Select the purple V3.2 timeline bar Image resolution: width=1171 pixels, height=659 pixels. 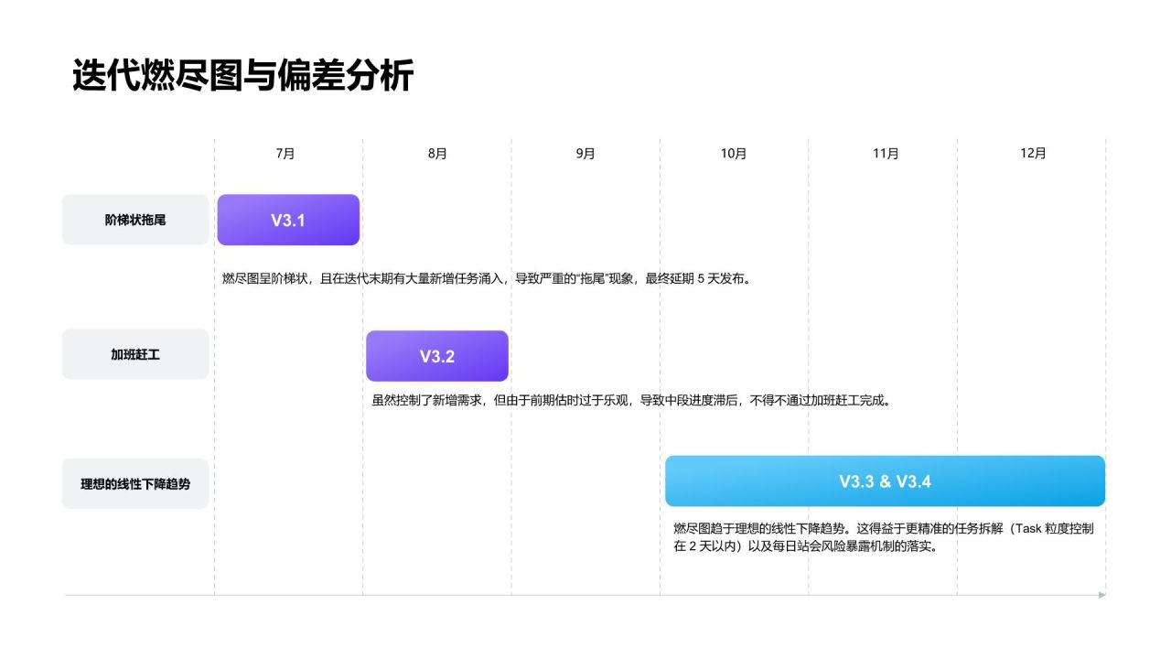click(437, 356)
